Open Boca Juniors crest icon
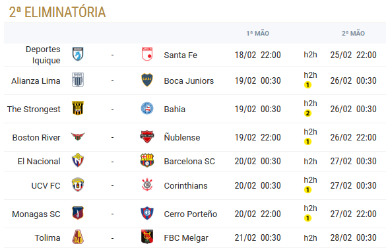 tap(147, 80)
